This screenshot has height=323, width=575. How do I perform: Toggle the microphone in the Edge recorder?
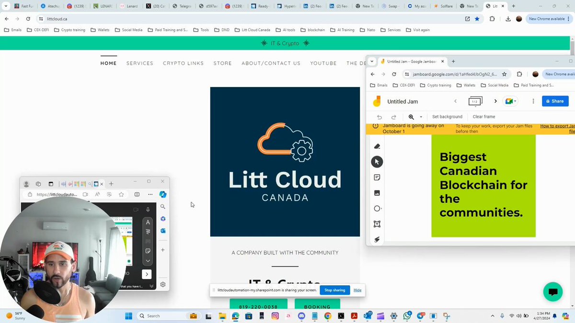[x=148, y=210]
